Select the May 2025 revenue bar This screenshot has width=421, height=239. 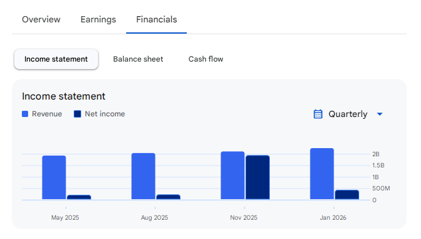click(x=54, y=177)
